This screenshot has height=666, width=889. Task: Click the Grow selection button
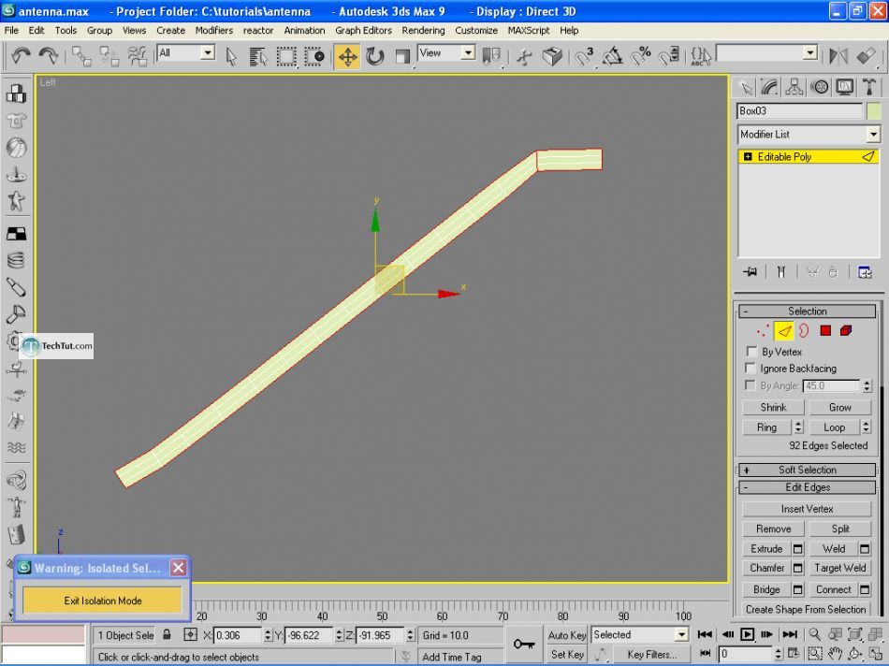[839, 408]
